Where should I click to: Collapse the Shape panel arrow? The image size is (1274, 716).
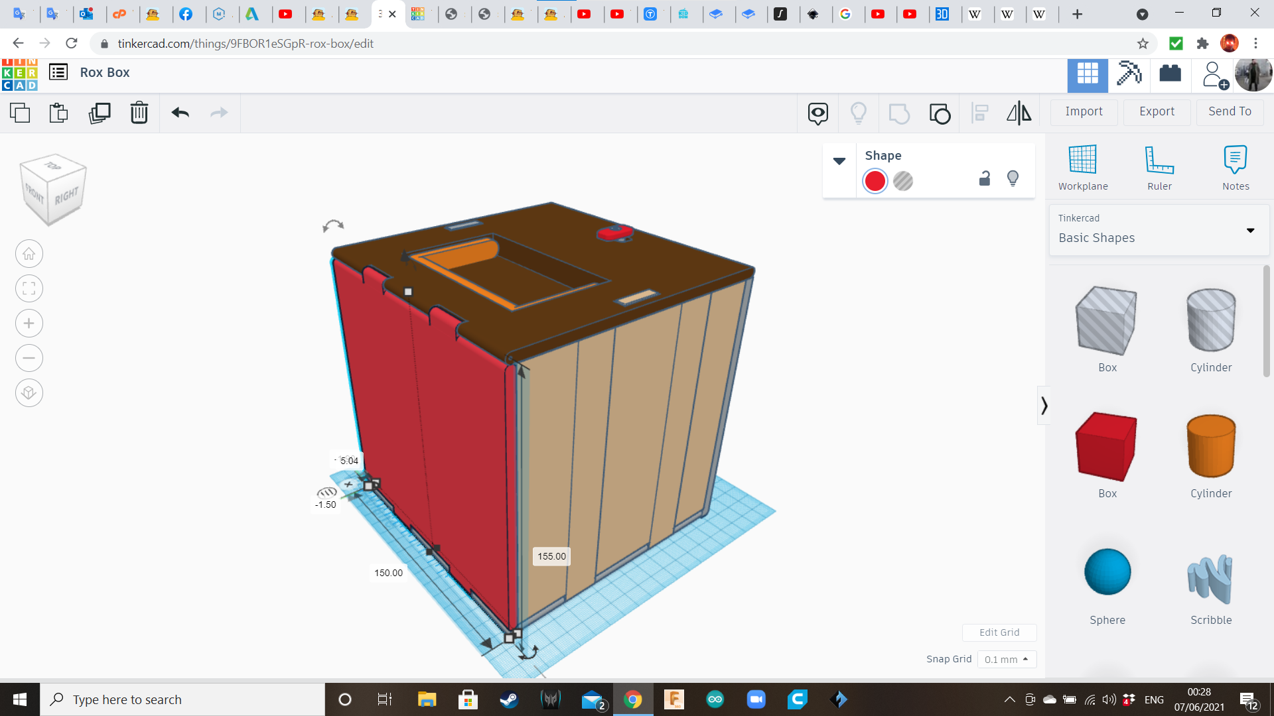[839, 161]
